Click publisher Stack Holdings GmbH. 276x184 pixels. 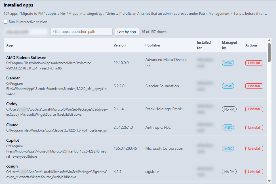click(x=165, y=109)
